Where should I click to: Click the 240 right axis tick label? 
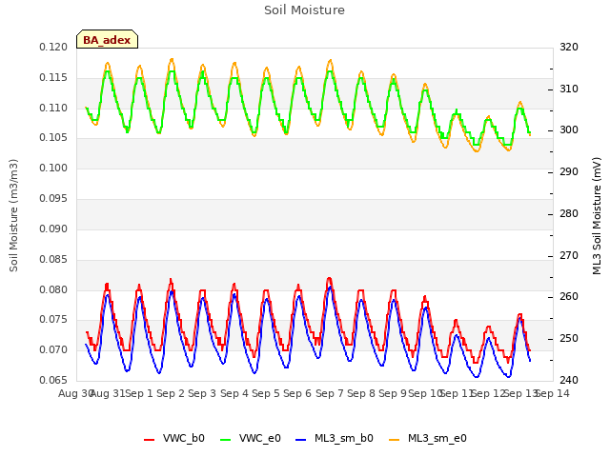pos(569,380)
